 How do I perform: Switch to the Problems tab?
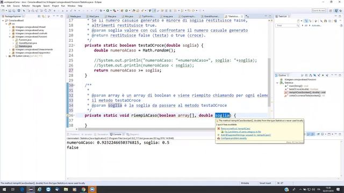pyautogui.click(x=73, y=135)
